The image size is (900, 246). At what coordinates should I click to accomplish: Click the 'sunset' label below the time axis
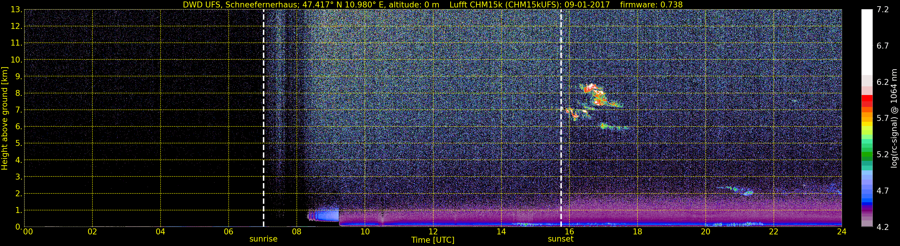point(561,239)
